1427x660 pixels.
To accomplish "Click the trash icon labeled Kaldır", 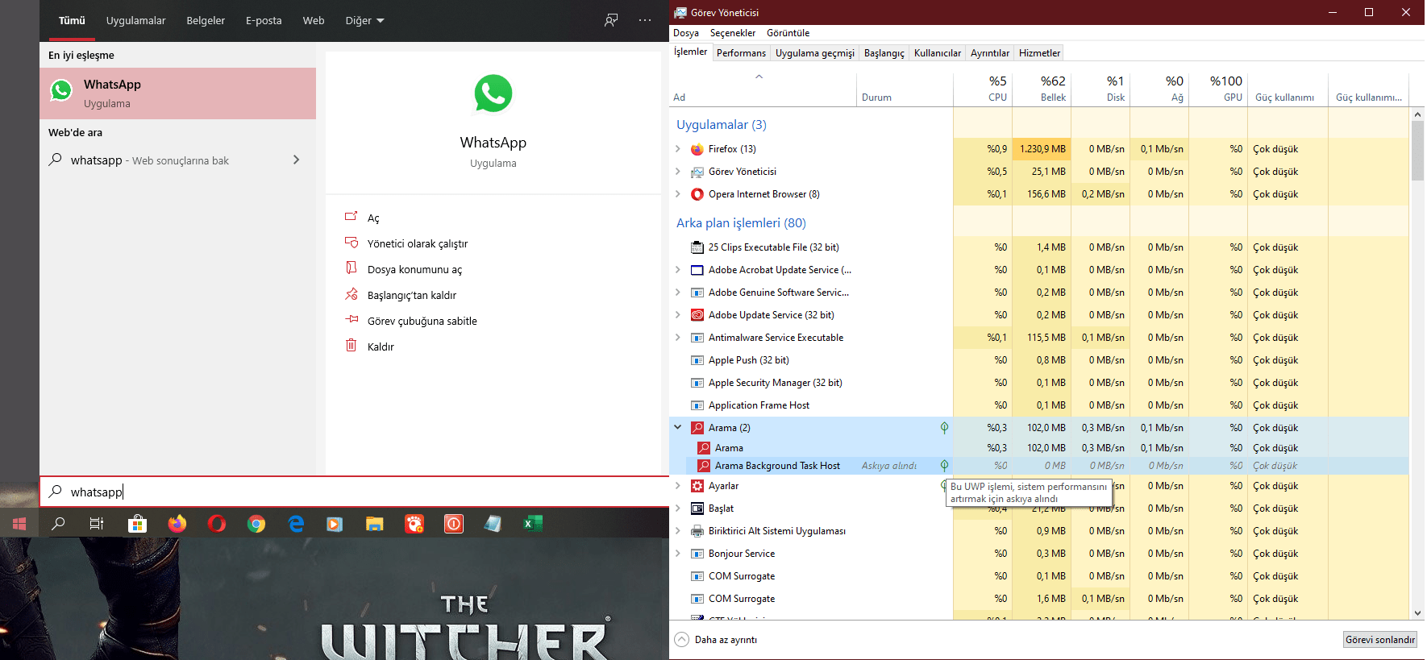I will 351,346.
